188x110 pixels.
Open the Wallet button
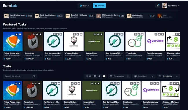99,5
